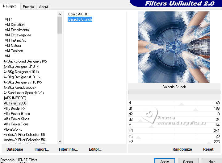Open the VM Toolbox category
Screen dimensions: 222x163
click(x=14, y=51)
